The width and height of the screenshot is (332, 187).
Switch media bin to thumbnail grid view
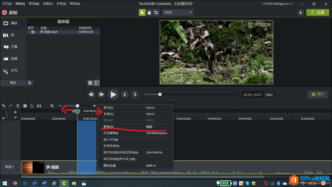[90, 83]
